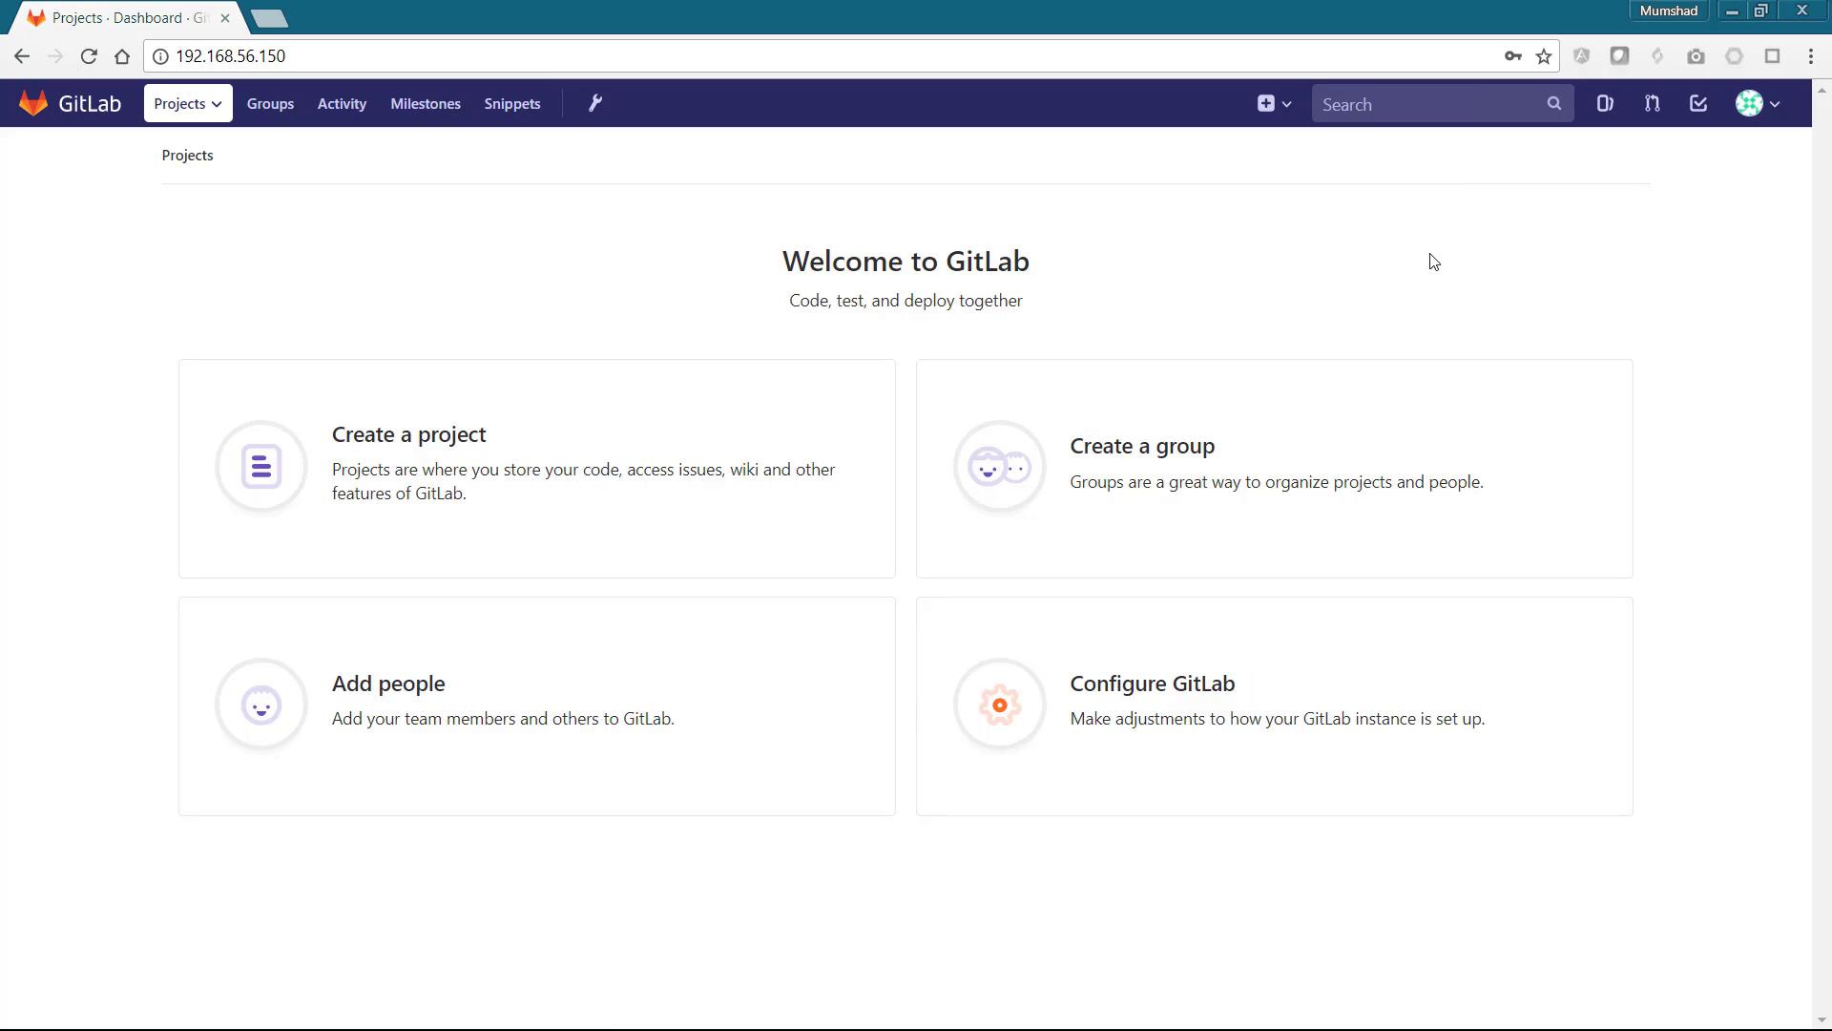Image resolution: width=1832 pixels, height=1031 pixels.
Task: Bookmark page with star icon
Action: (x=1544, y=56)
